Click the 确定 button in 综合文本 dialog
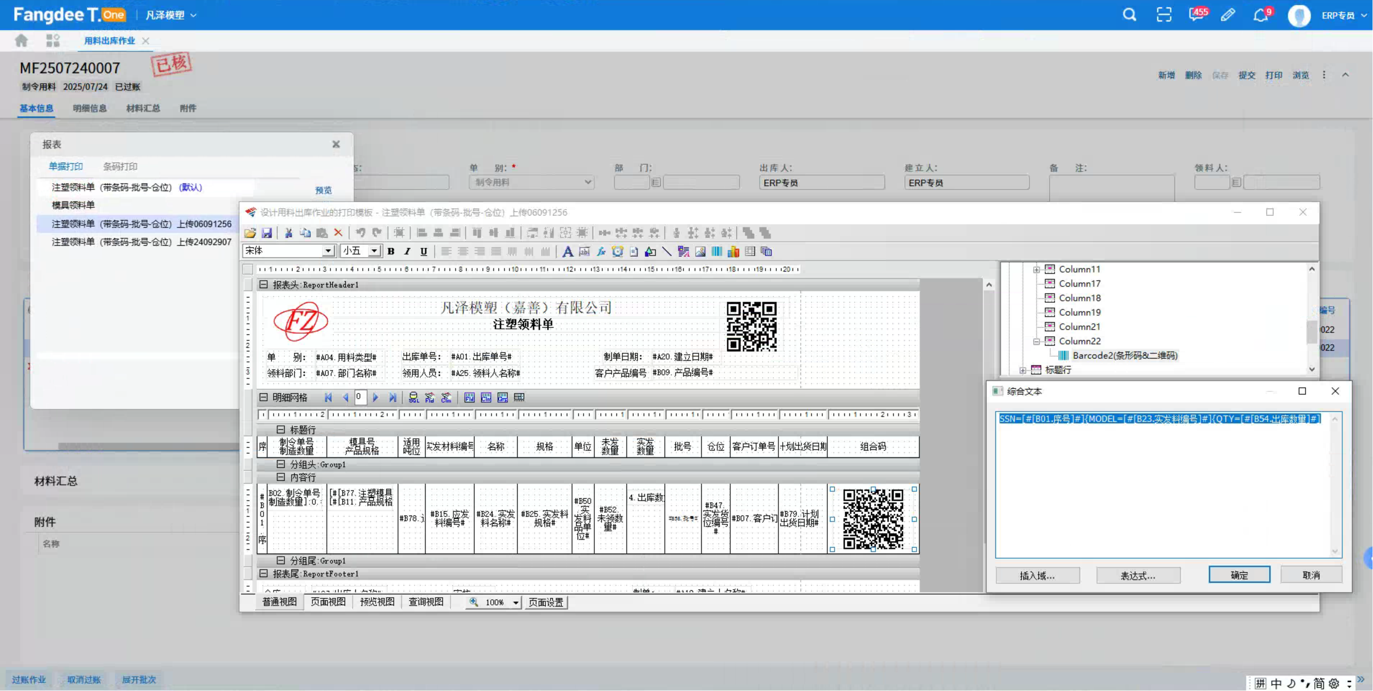1373x691 pixels. (x=1239, y=576)
